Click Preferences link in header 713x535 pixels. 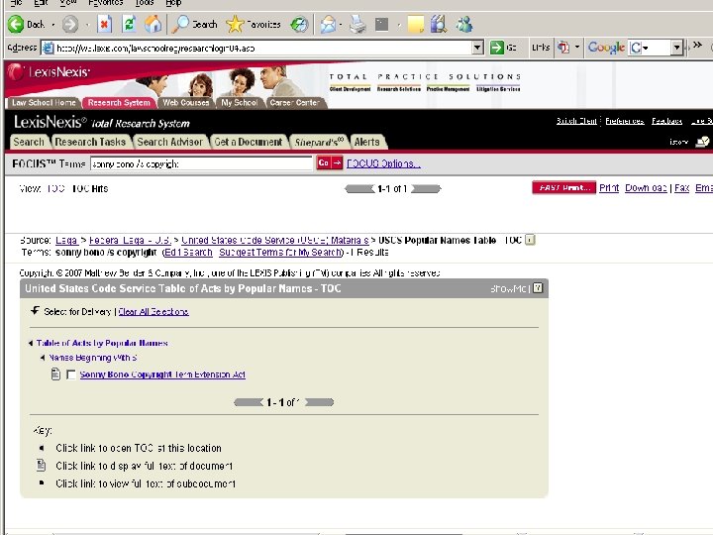[624, 121]
